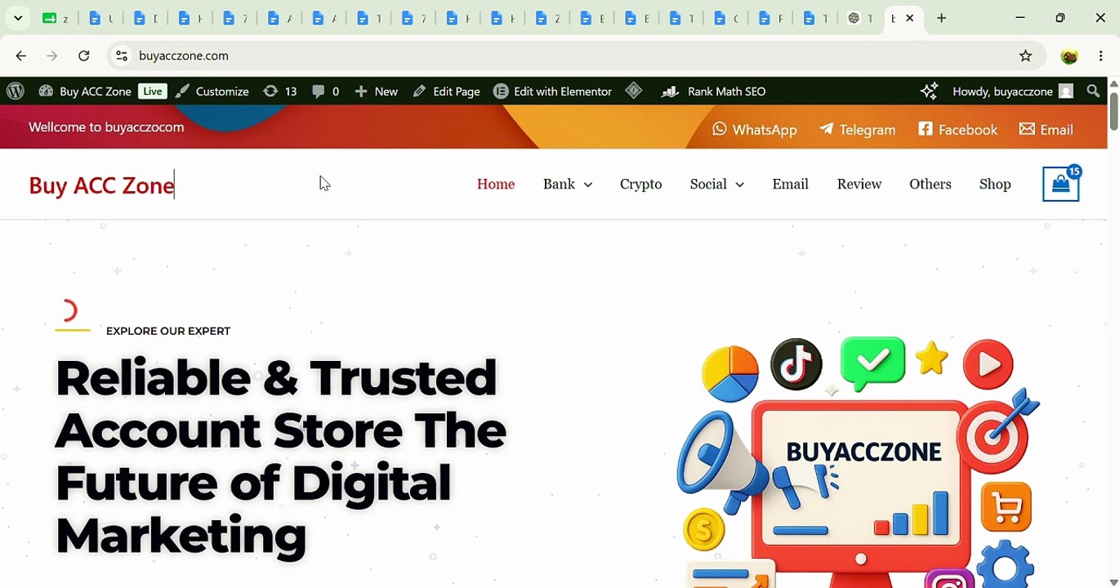
Task: Open the Chrome three-dot menu
Action: pos(1101,56)
